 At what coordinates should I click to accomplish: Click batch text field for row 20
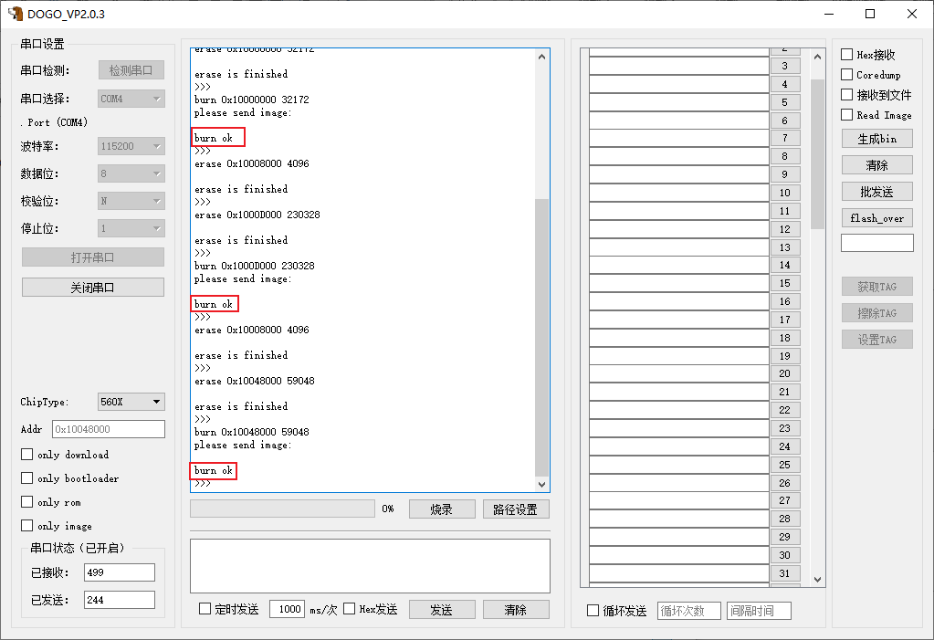679,373
